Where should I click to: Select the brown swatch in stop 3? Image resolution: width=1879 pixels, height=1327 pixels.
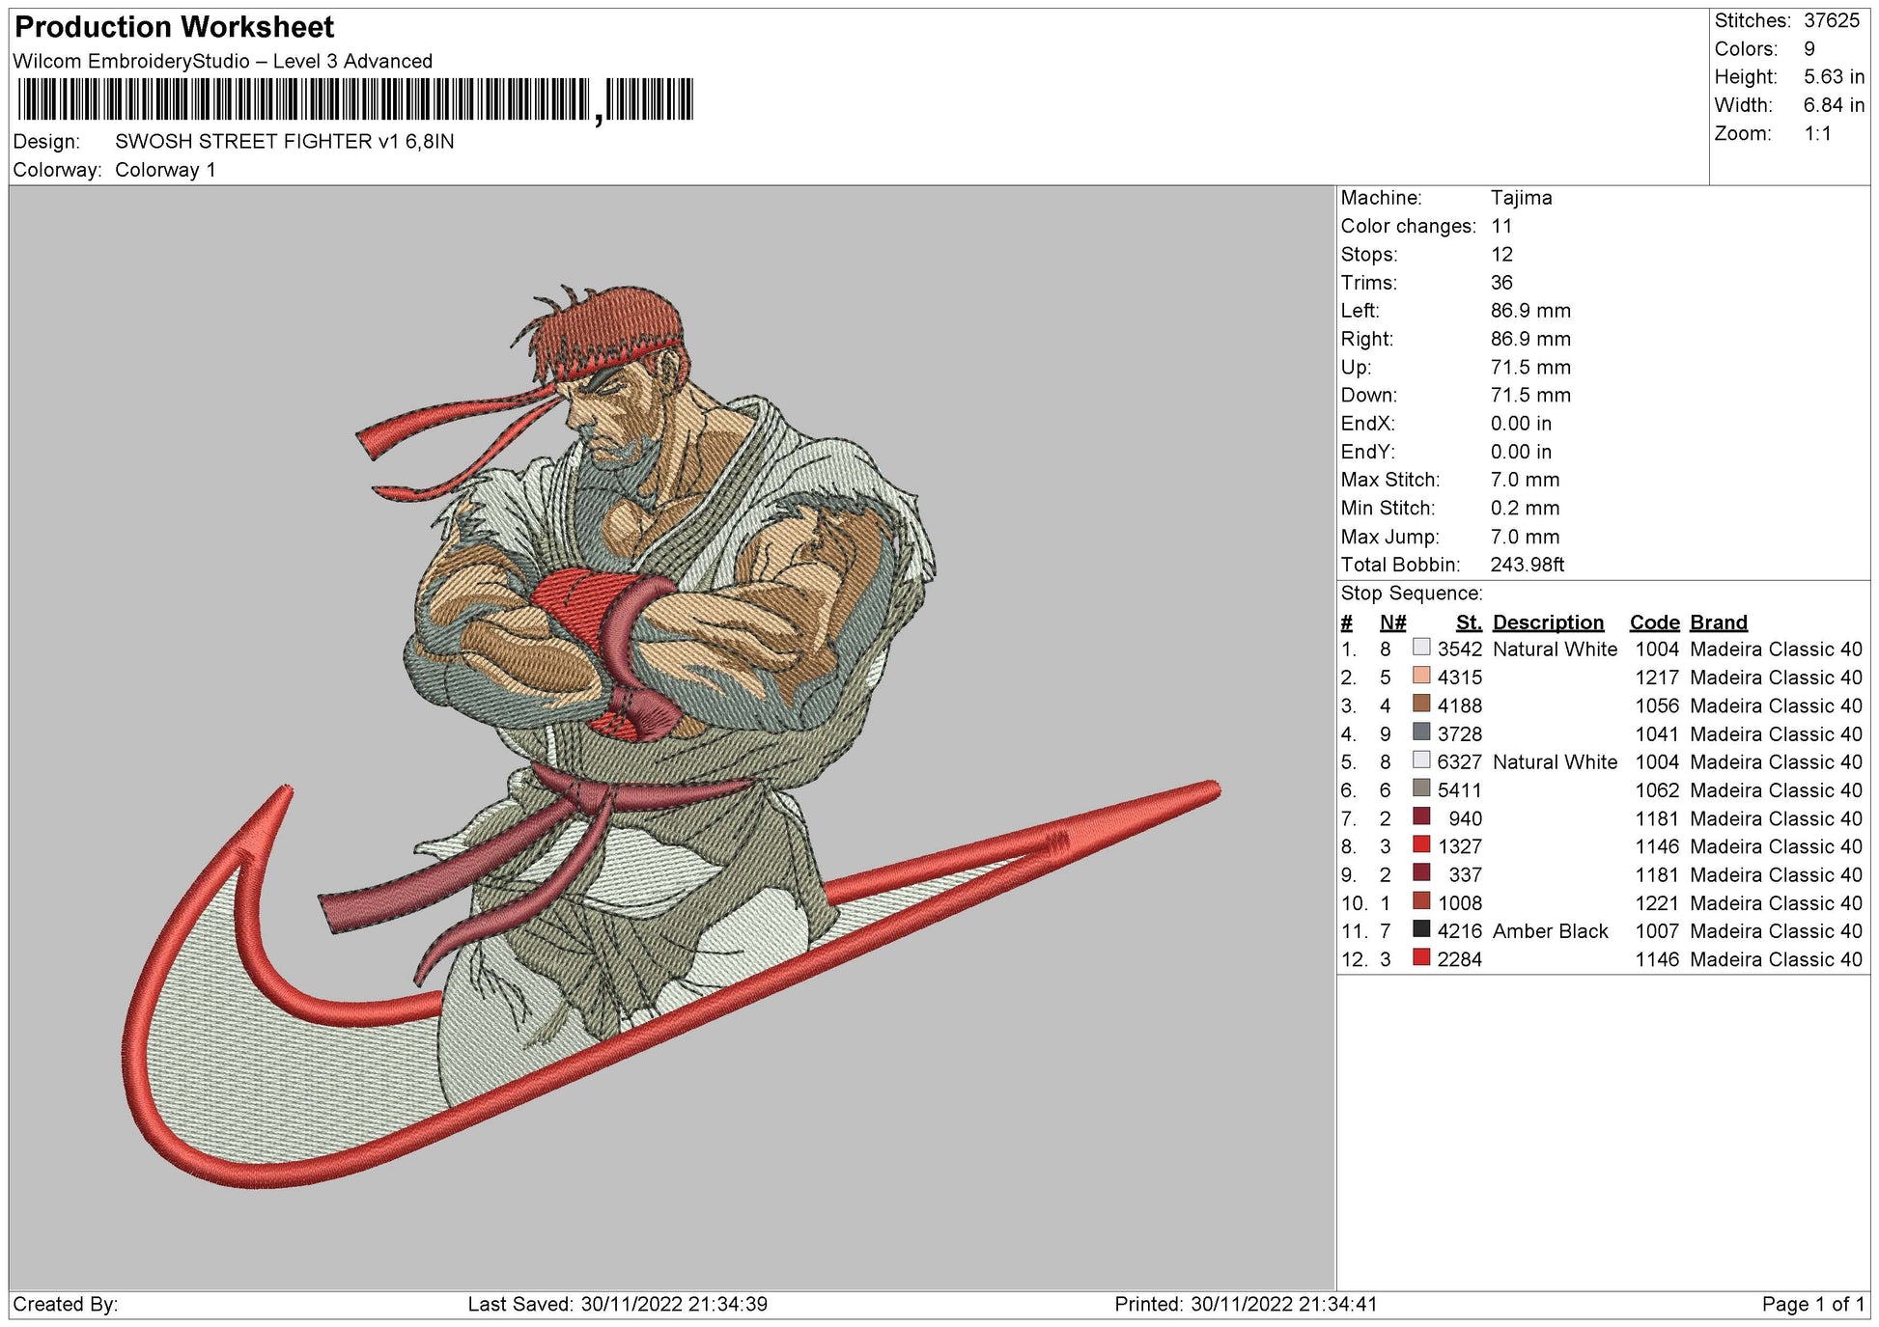1420,704
